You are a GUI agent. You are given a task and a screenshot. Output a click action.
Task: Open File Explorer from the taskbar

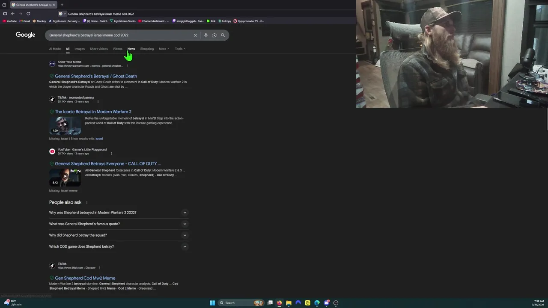(x=289, y=303)
